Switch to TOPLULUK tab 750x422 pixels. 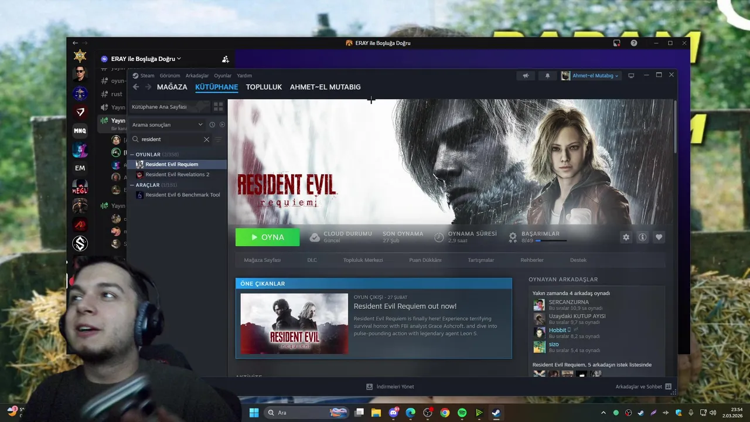[264, 87]
